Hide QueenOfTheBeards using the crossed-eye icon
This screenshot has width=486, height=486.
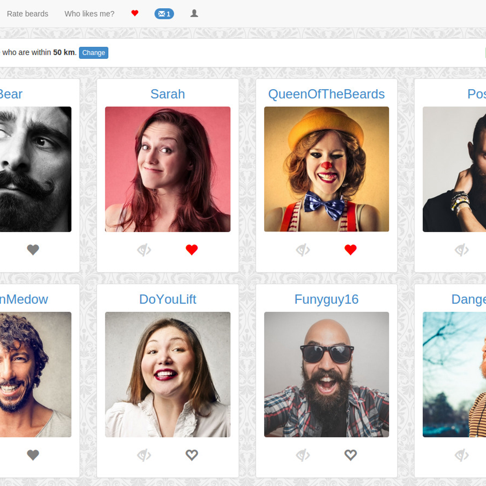(303, 250)
